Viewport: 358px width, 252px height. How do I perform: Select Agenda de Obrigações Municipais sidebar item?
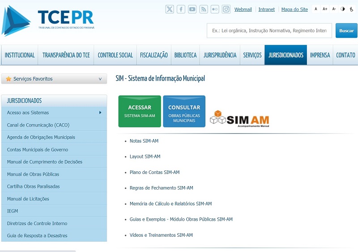click(54, 137)
